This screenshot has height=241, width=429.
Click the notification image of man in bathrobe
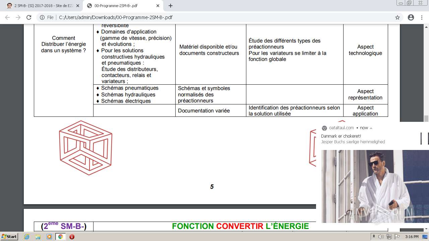click(x=375, y=186)
